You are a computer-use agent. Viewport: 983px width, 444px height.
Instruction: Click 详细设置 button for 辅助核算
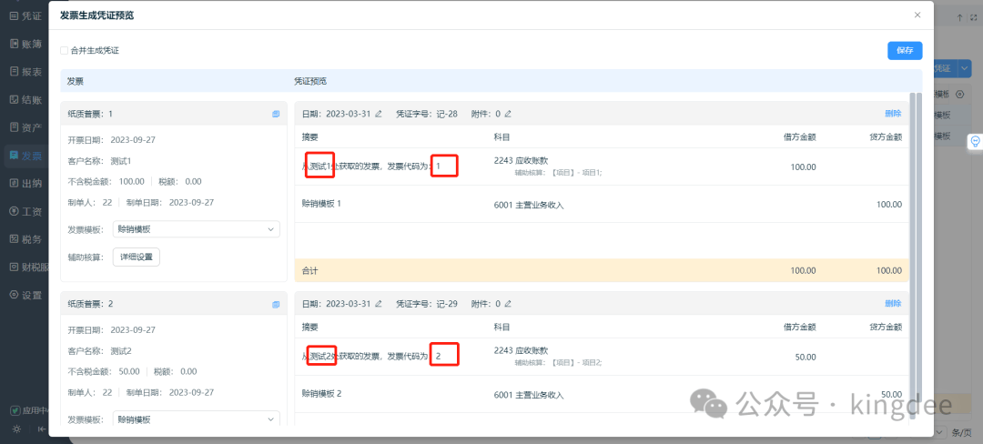(137, 257)
